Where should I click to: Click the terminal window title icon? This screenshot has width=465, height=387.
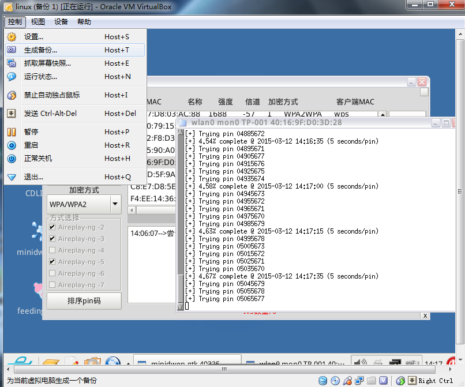pos(183,122)
